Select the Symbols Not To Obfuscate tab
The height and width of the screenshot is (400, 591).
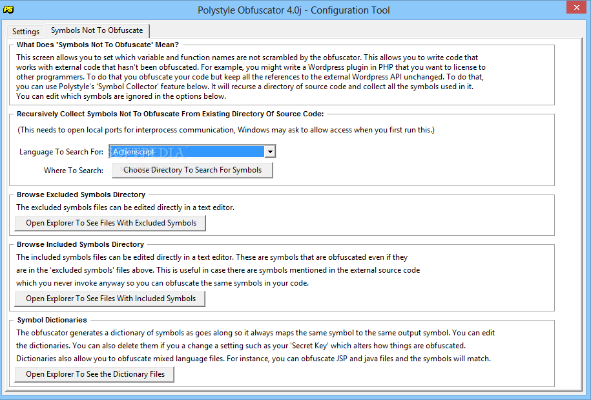[x=97, y=30]
